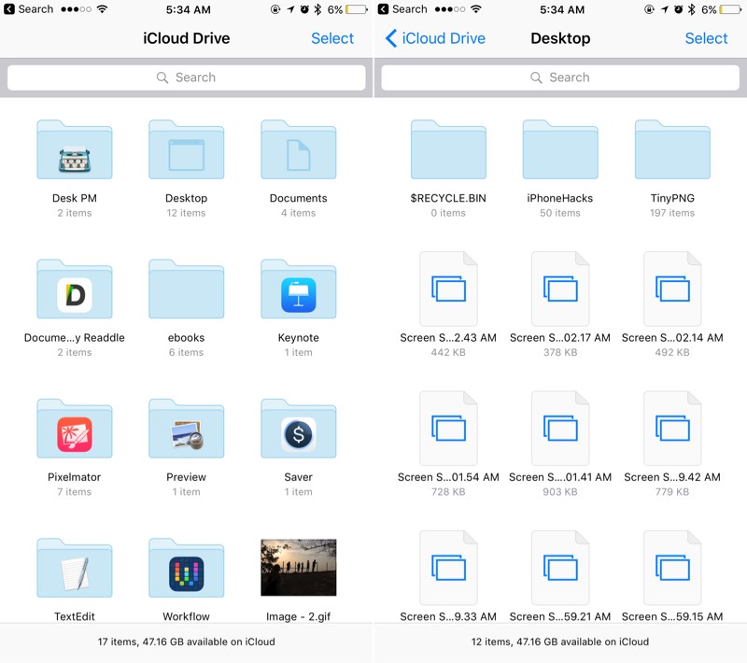Open the Saver folder
Viewport: 747px width, 663px height.
(298, 430)
